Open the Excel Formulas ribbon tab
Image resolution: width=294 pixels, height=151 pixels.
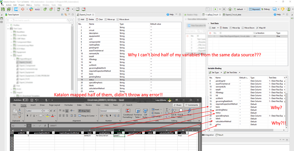[x=68, y=105]
